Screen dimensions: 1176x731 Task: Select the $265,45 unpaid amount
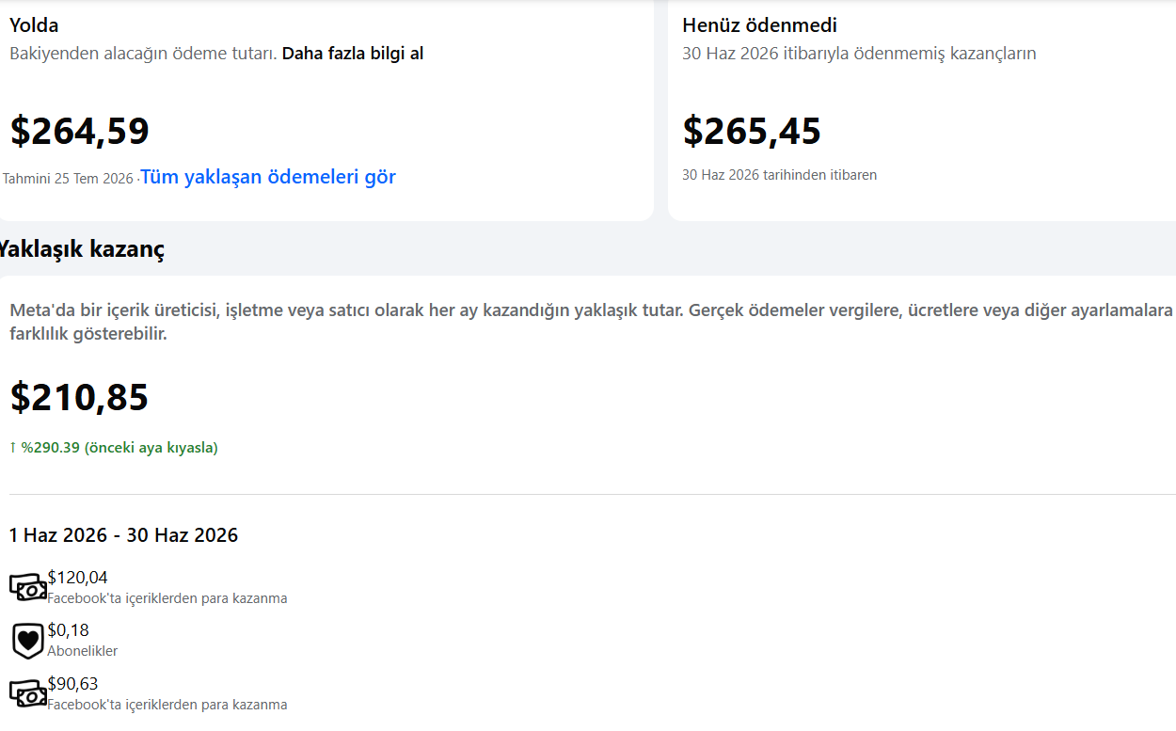pos(752,131)
